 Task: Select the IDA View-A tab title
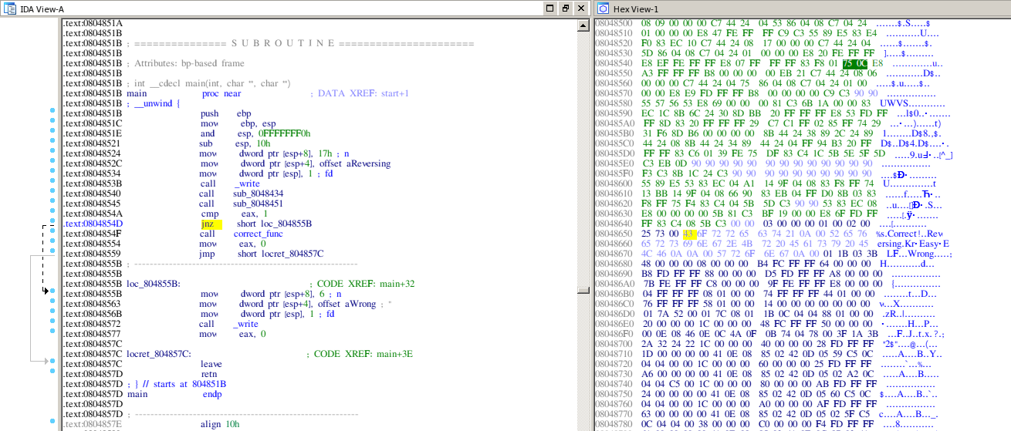42,8
